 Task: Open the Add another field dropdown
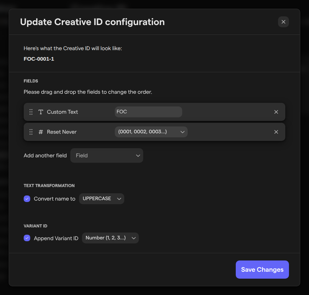point(107,155)
